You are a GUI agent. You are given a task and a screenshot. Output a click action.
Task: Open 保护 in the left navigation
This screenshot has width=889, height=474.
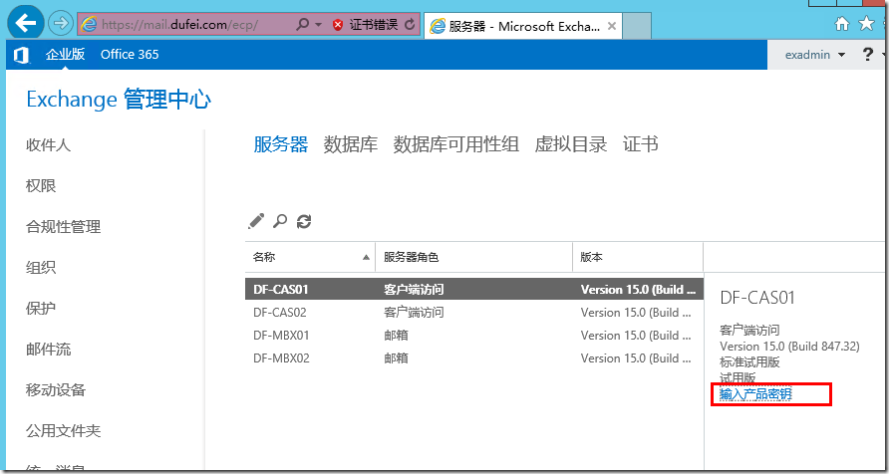pyautogui.click(x=41, y=309)
